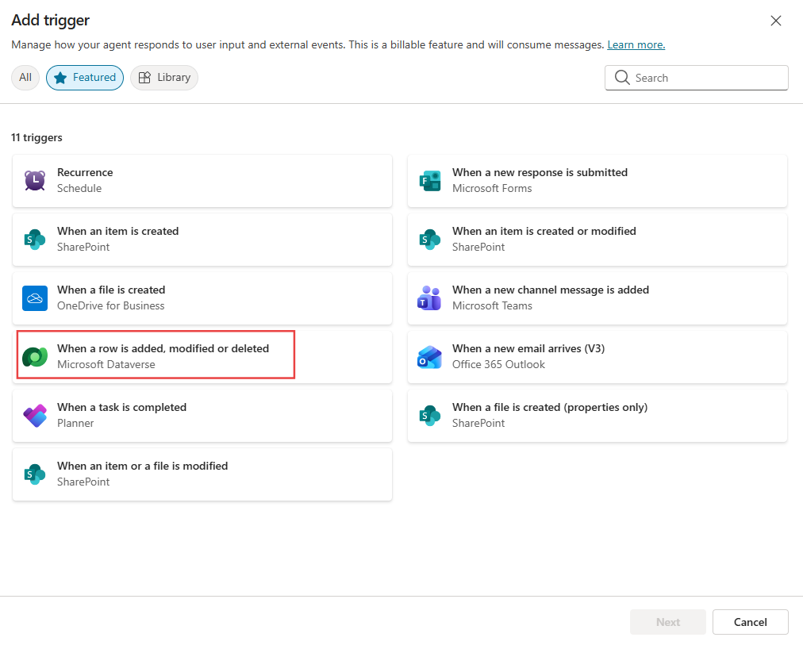Select 'Recurrence' trigger title
This screenshot has width=803, height=645.
85,172
